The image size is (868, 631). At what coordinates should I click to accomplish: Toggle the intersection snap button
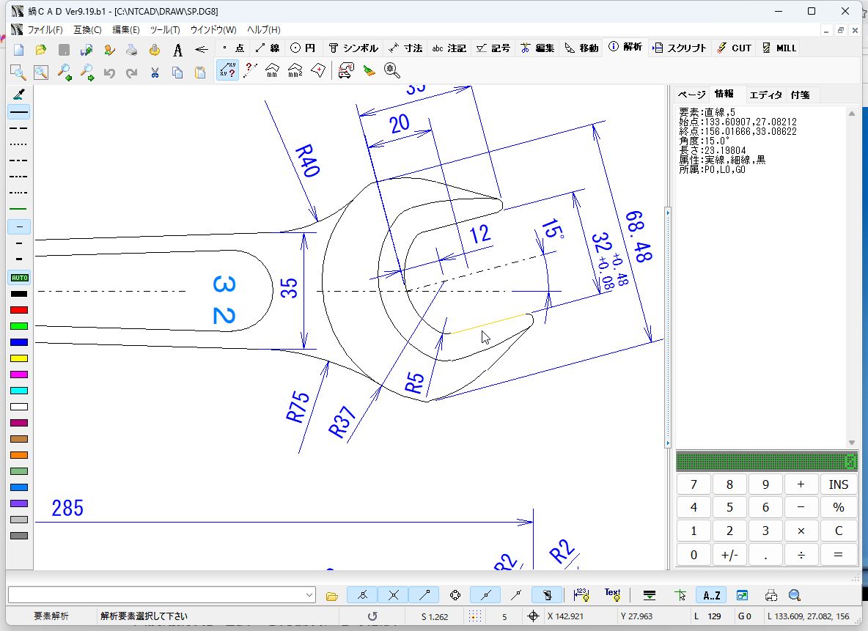[394, 595]
